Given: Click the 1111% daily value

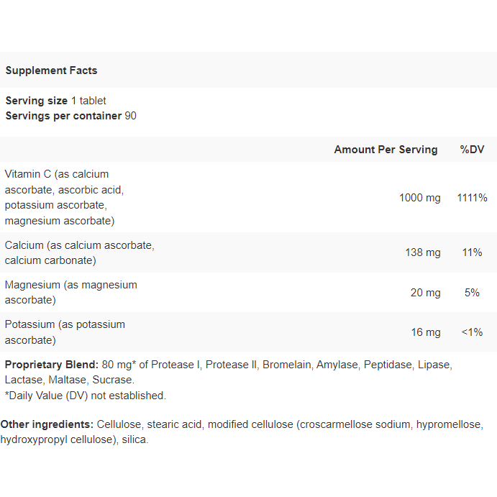Looking at the screenshot, I should [x=472, y=198].
